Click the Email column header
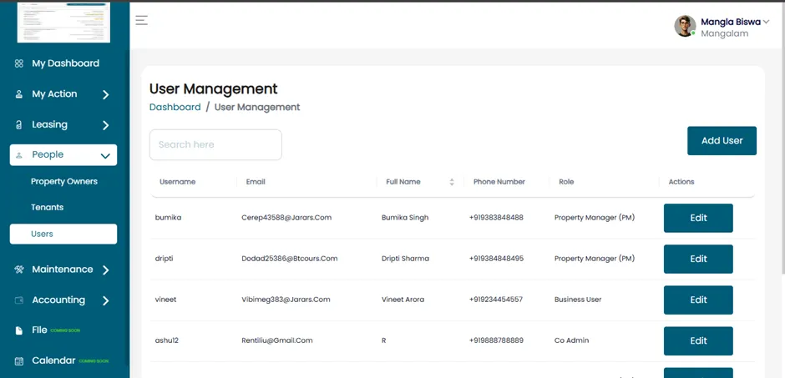 256,182
